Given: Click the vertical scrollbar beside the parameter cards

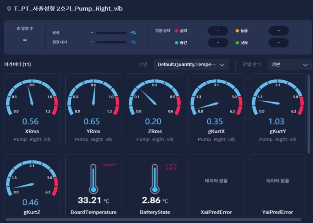Looking at the screenshot, I should pyautogui.click(x=309, y=114).
